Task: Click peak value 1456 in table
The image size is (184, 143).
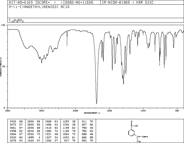Action: pos(48,125)
